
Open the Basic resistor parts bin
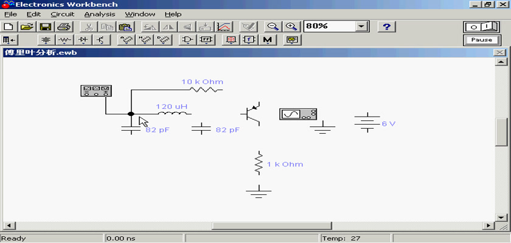point(64,40)
